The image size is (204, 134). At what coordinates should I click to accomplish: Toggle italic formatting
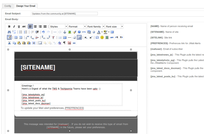[x=14, y=27]
